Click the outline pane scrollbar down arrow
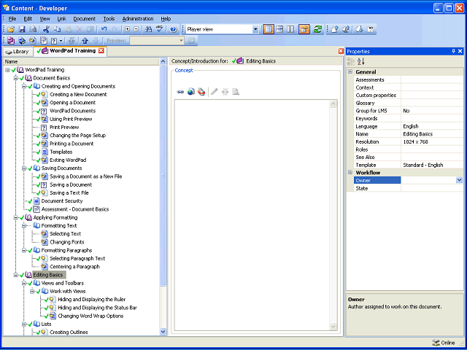Viewport: 467px width, 350px height. coord(163,331)
